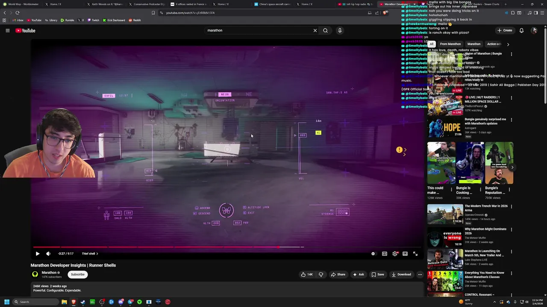Open options for Marathon Is Launching video
547x307 pixels.
click(511, 252)
